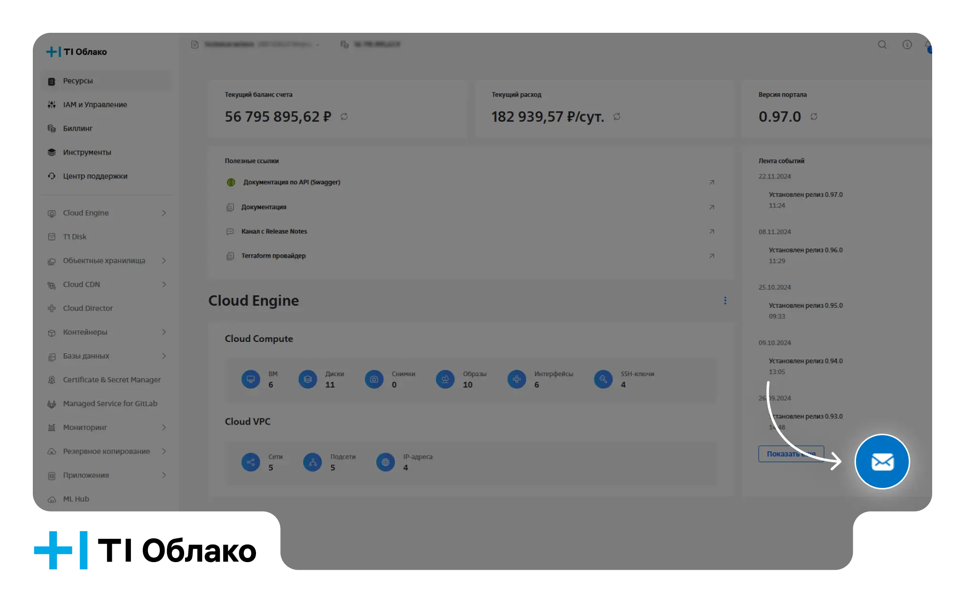Click the Cloud VPC heading
Image resolution: width=965 pixels, height=603 pixels.
247,421
